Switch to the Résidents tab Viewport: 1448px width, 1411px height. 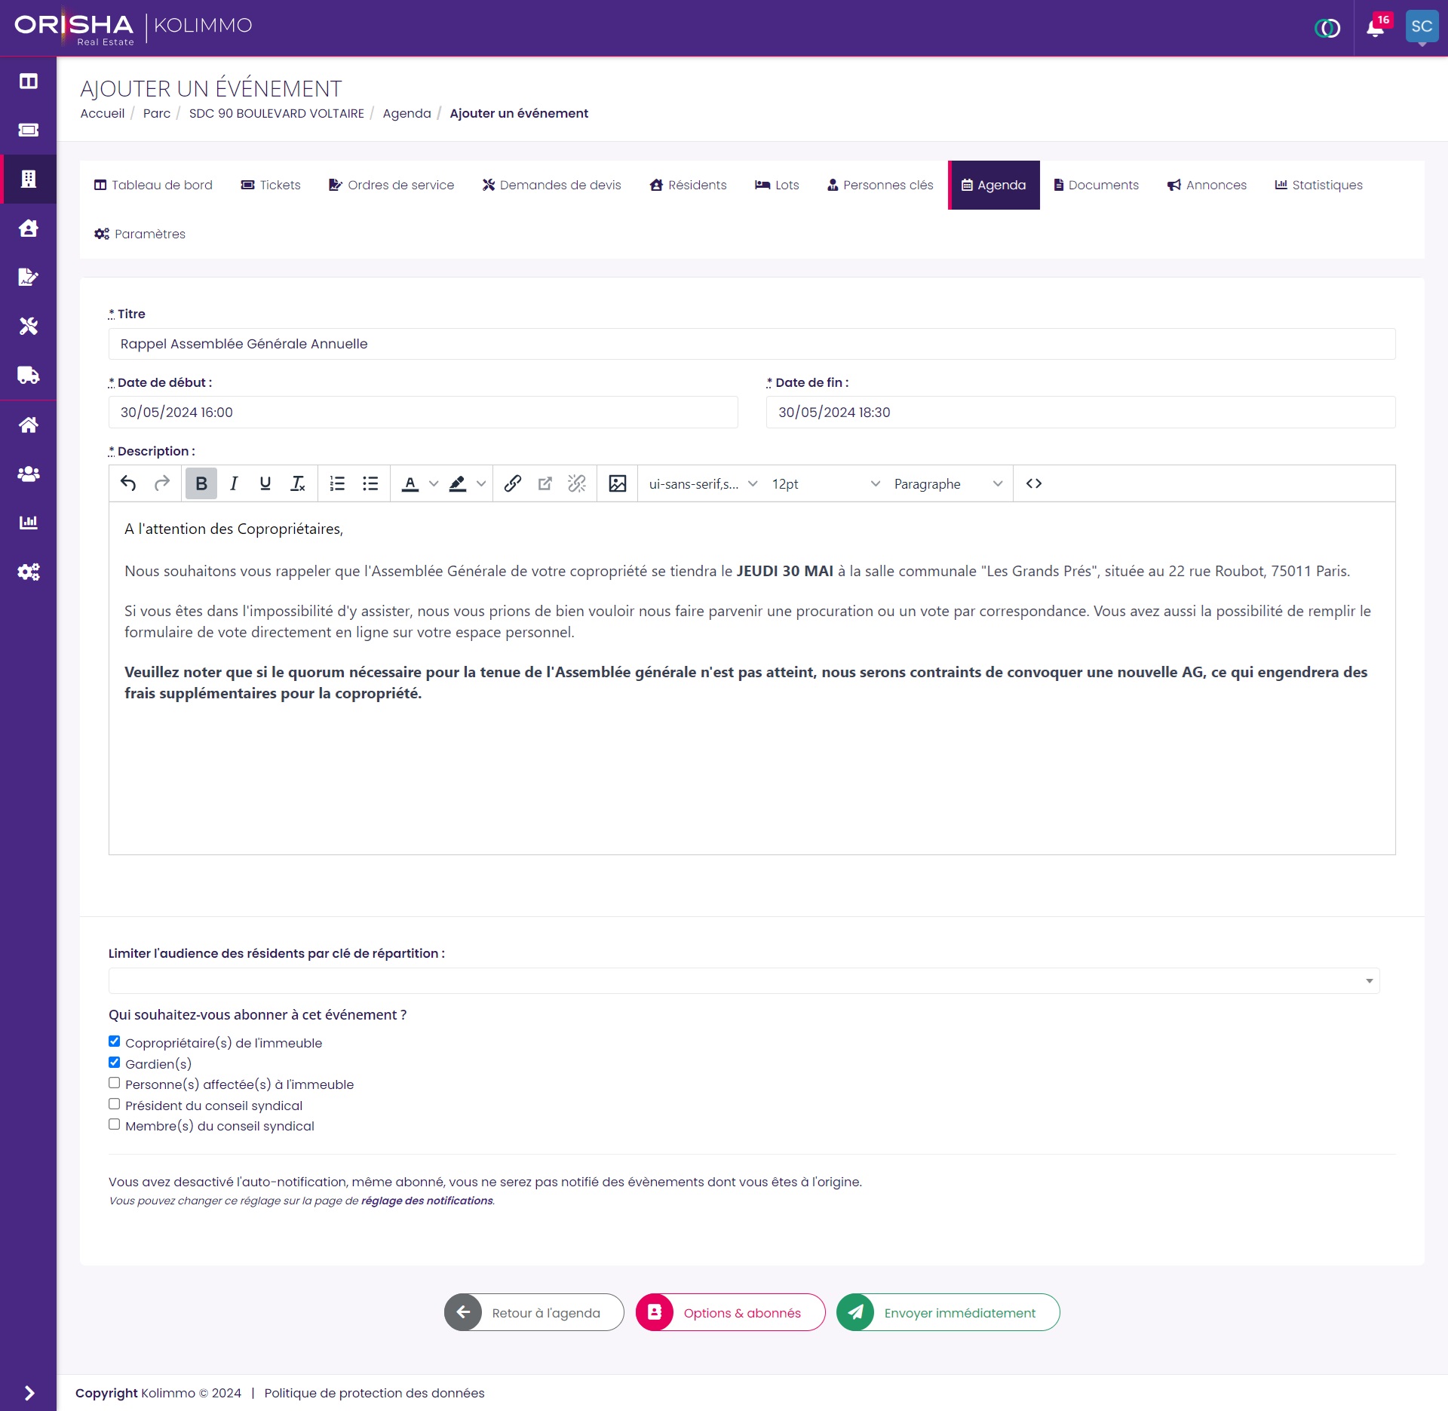tap(688, 185)
